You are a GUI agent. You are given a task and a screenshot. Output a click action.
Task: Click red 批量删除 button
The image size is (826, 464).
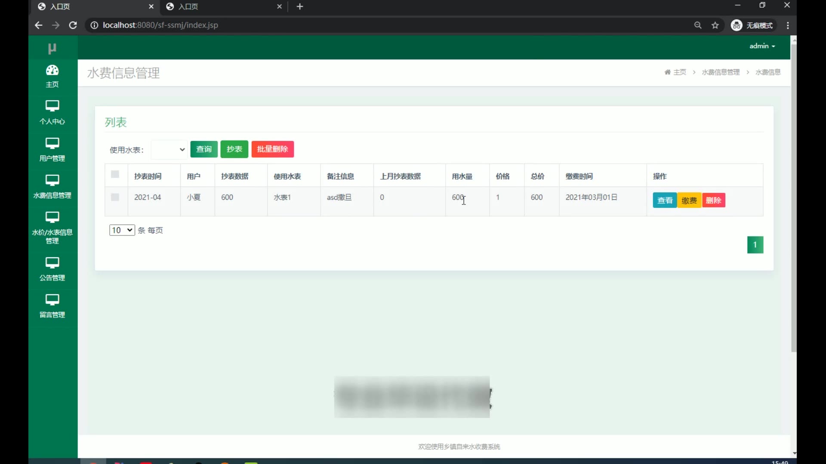(x=272, y=149)
